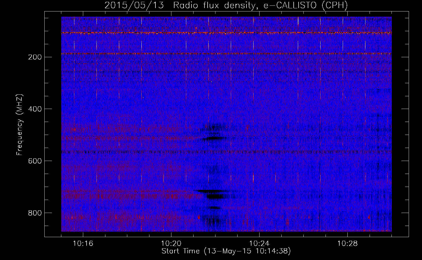Click the 200 frequency tick label
Image resolution: width=422 pixels, height=260 pixels.
35,57
